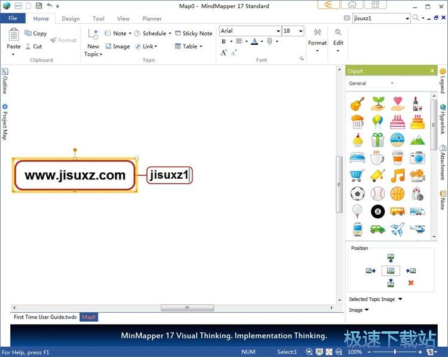Decrease font size with small A

point(234,53)
